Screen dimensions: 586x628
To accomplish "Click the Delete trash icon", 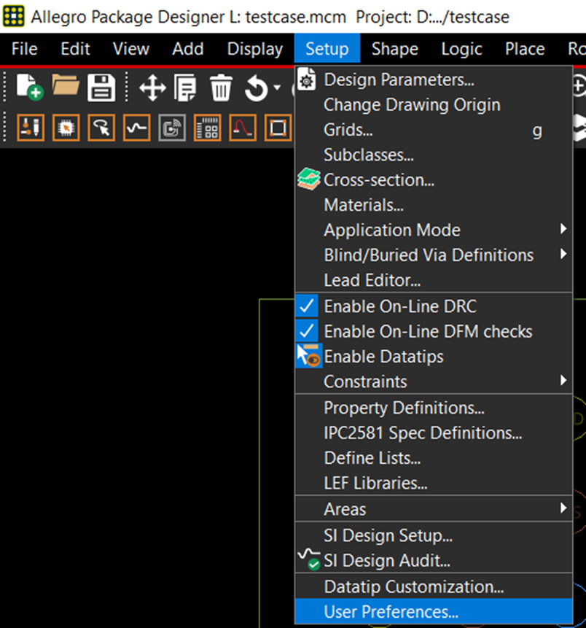I will click(221, 89).
